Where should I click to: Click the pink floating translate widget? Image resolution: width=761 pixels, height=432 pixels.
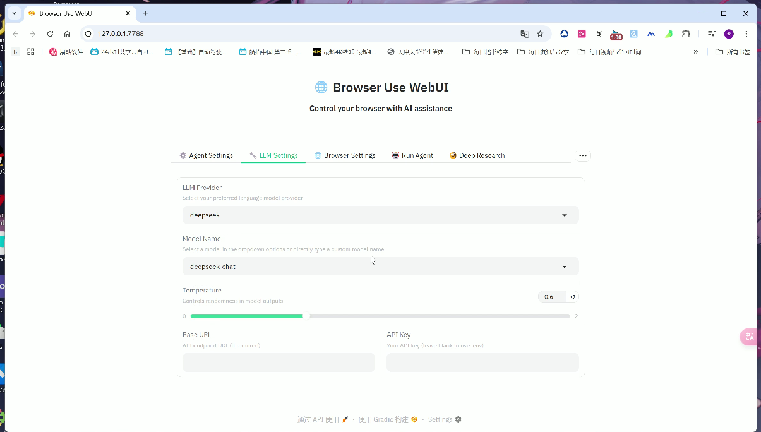click(750, 337)
